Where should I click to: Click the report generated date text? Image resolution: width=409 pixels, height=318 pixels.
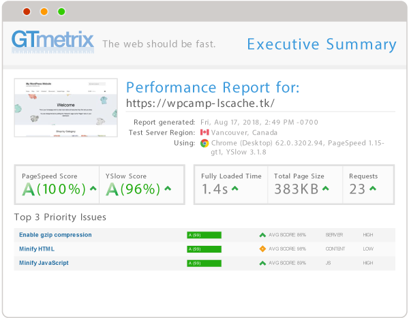(x=259, y=123)
